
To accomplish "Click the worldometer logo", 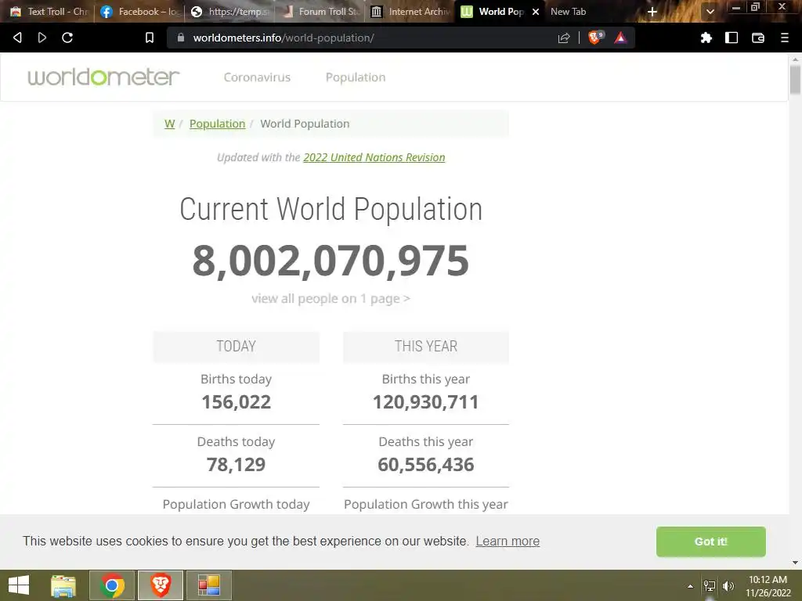I will (x=103, y=77).
